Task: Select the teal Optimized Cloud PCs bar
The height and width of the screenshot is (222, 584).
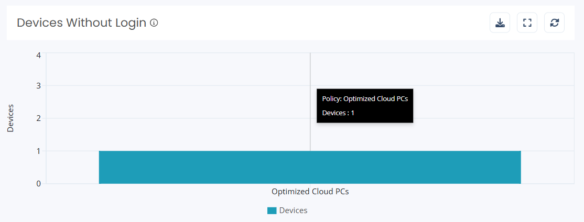Action: (x=310, y=168)
